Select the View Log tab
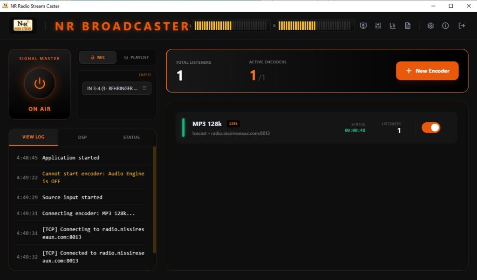The width and height of the screenshot is (477, 280). coord(34,137)
